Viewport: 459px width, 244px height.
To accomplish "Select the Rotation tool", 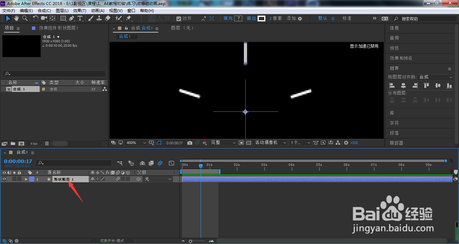I will [x=36, y=18].
